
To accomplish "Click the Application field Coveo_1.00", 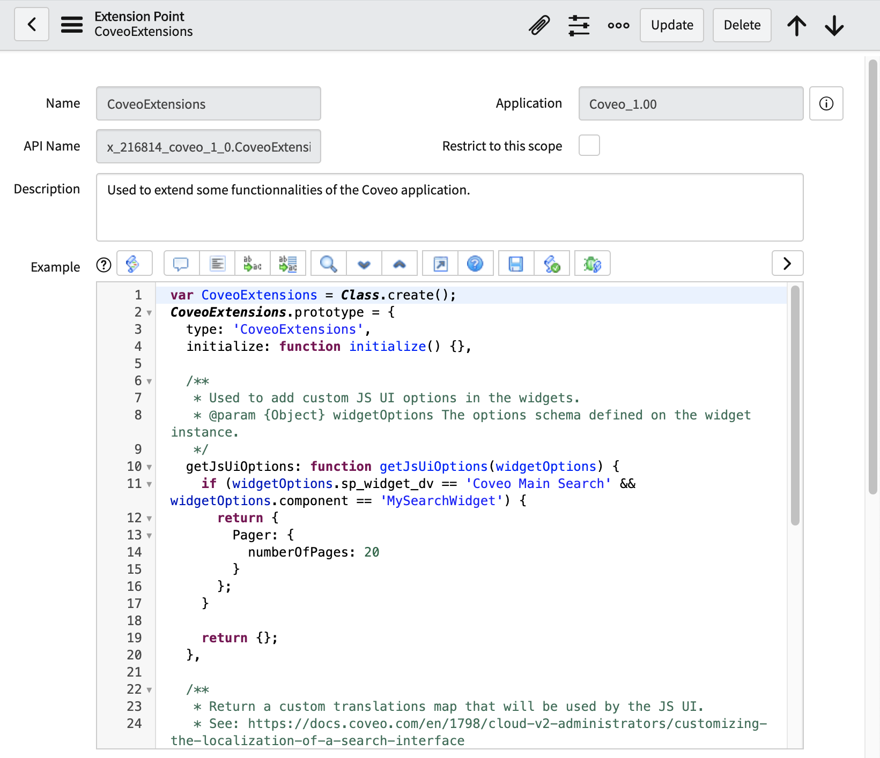I will coord(691,103).
